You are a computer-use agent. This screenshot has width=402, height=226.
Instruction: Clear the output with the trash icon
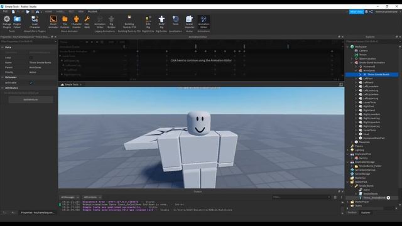(335, 197)
